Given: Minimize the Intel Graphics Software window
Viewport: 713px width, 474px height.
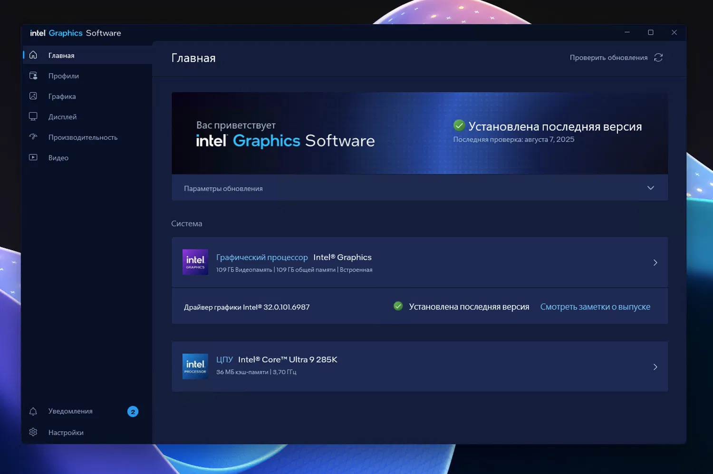Looking at the screenshot, I should coord(627,32).
